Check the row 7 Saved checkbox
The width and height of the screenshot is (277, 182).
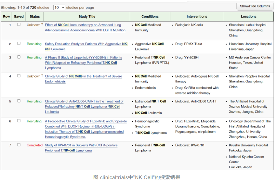[x=19, y=145]
